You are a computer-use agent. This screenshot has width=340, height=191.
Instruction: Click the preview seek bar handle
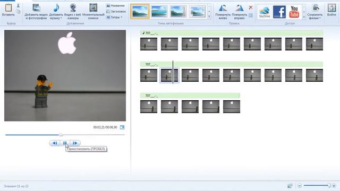(61, 135)
